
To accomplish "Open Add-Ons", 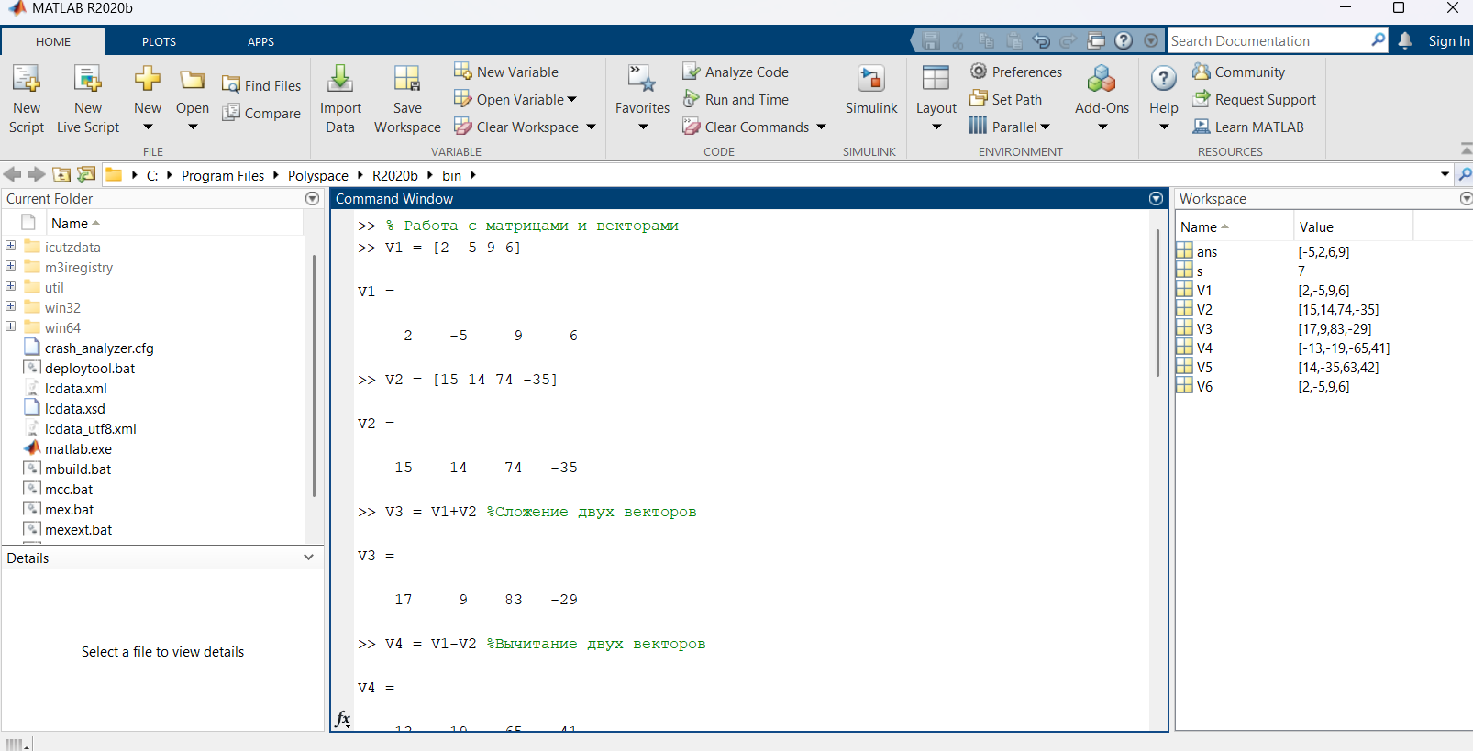I will (1102, 98).
